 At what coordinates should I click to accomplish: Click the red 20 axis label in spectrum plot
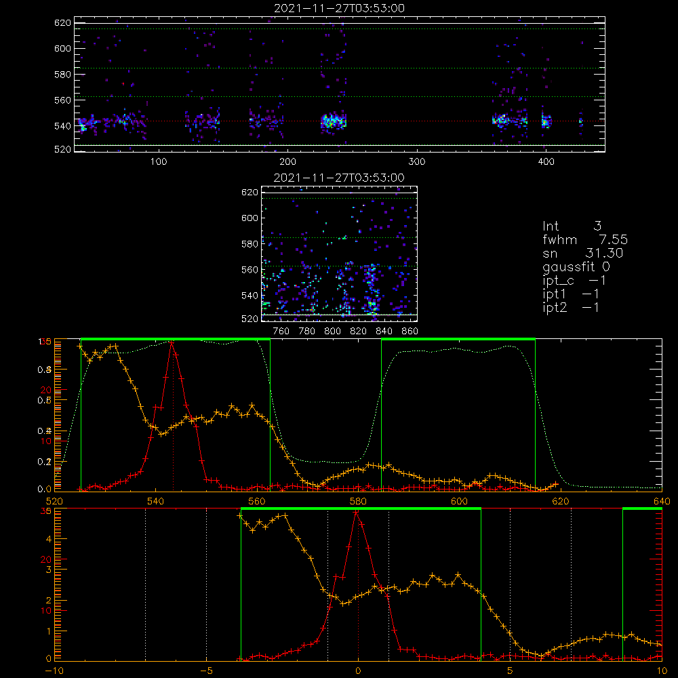coord(46,390)
